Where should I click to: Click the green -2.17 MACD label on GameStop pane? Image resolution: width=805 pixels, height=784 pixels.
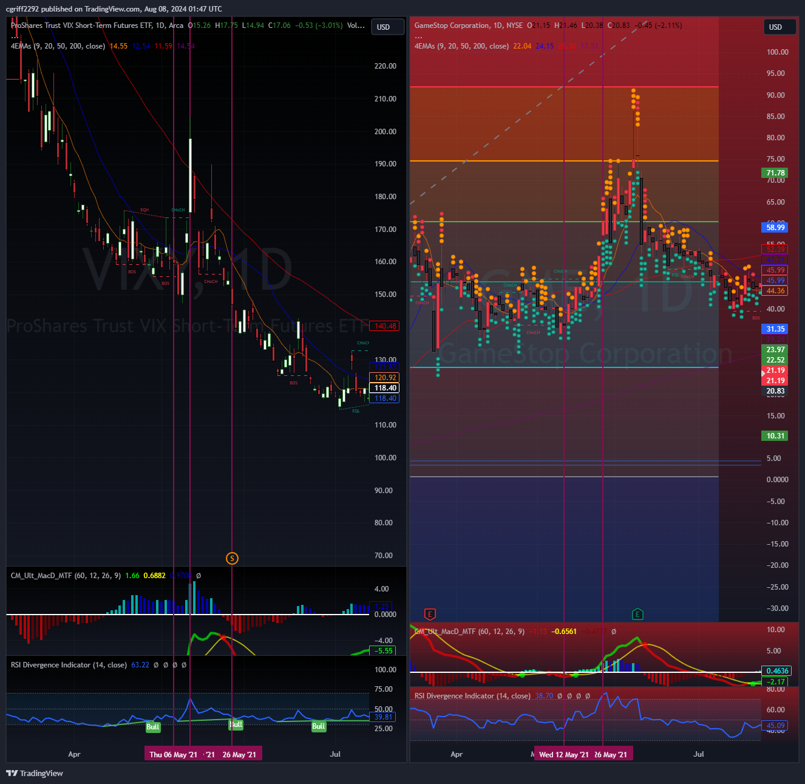pos(775,682)
